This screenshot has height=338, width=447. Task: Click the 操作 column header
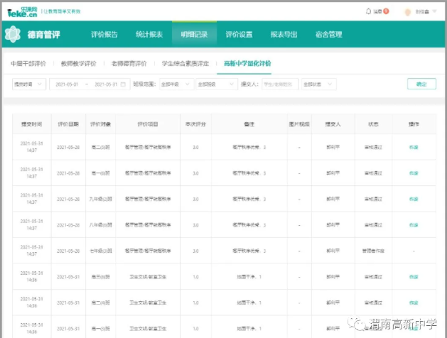click(414, 124)
